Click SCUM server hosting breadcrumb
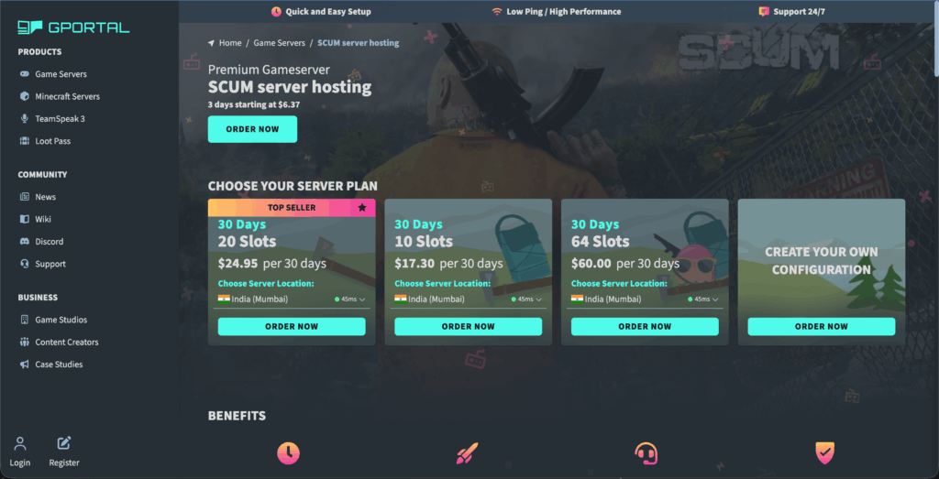The height and width of the screenshot is (479, 939). (359, 43)
